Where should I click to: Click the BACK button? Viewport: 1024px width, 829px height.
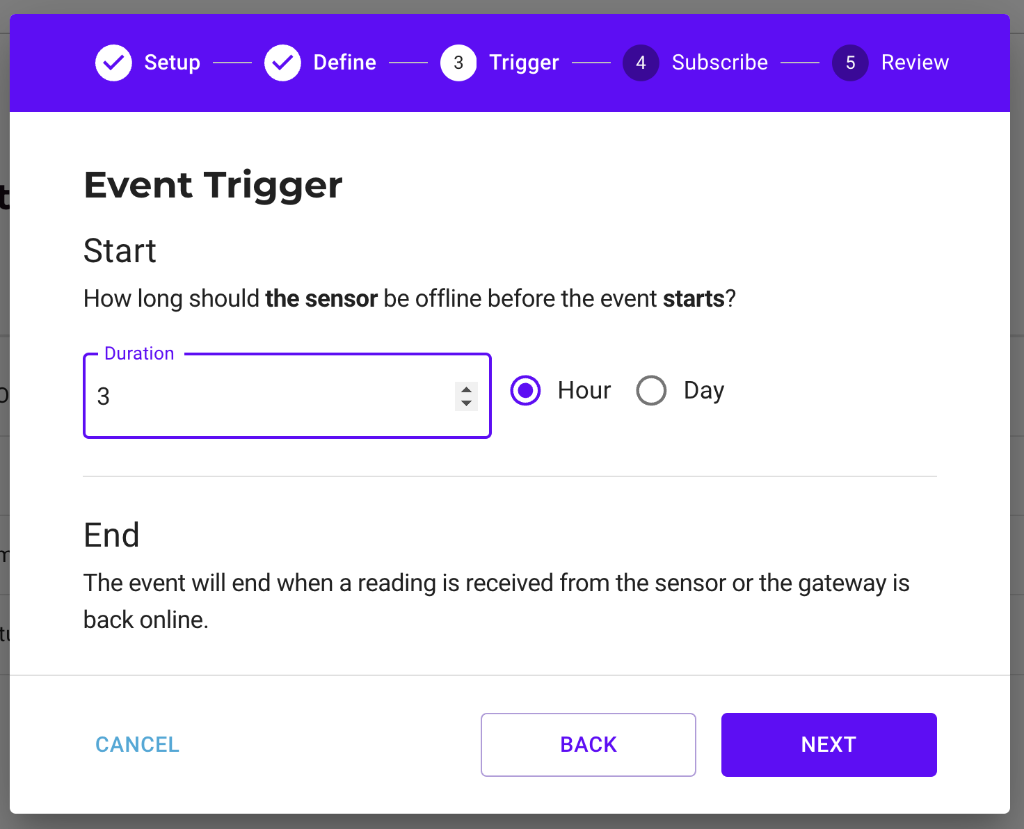588,744
